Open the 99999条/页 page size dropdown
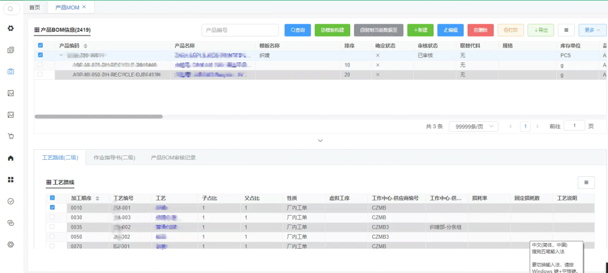 point(473,127)
